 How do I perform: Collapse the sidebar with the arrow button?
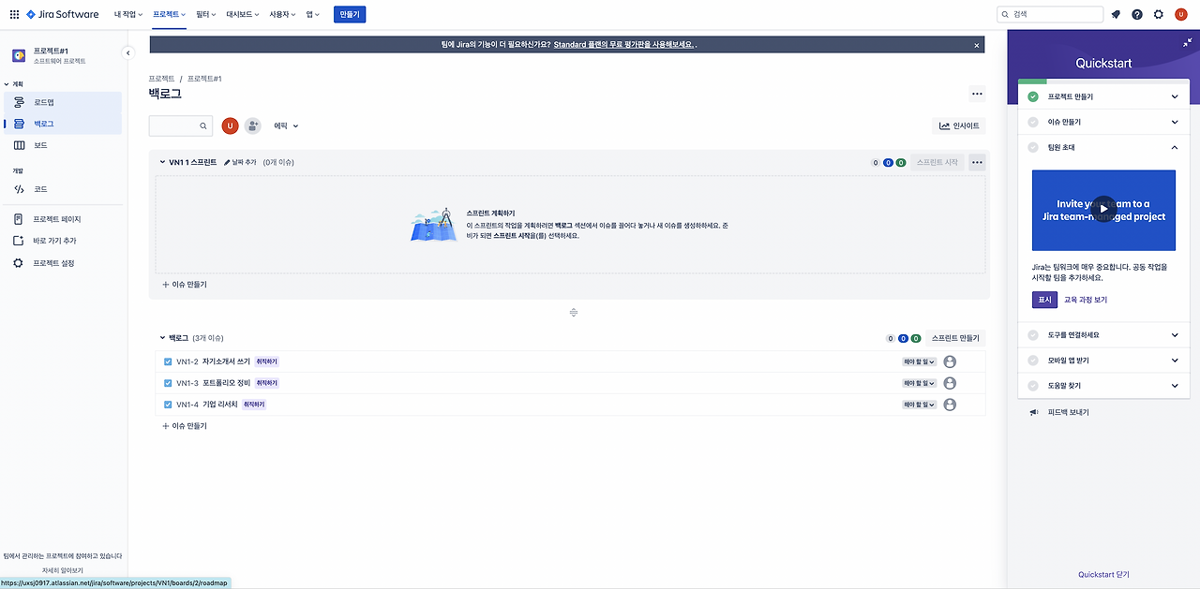(x=128, y=53)
